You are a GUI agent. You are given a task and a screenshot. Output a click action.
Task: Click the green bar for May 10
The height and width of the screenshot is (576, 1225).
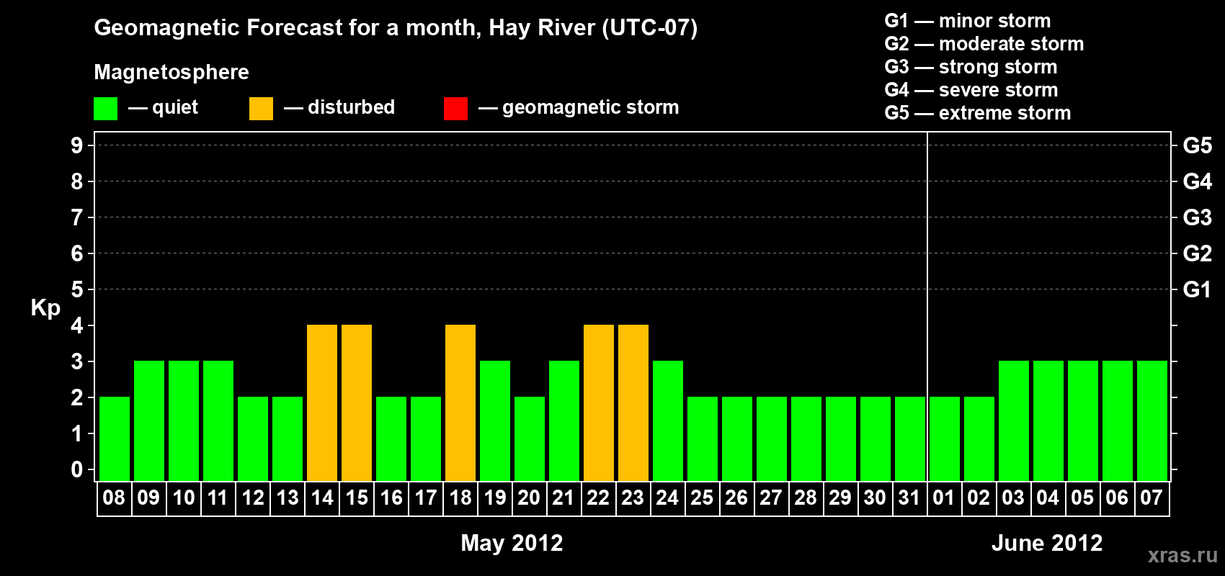184,421
